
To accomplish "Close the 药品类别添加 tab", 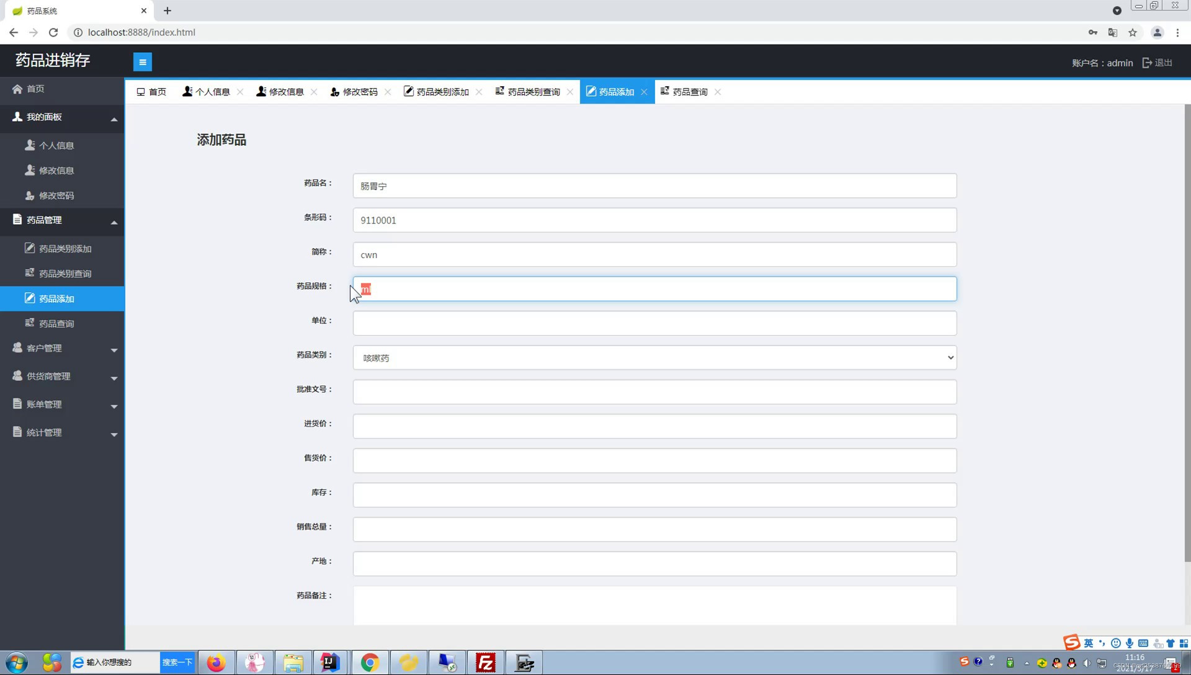I will coord(479,92).
